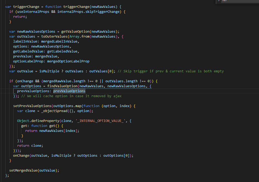
Task: Click the getValueOption function call
Action: tap(75, 32)
